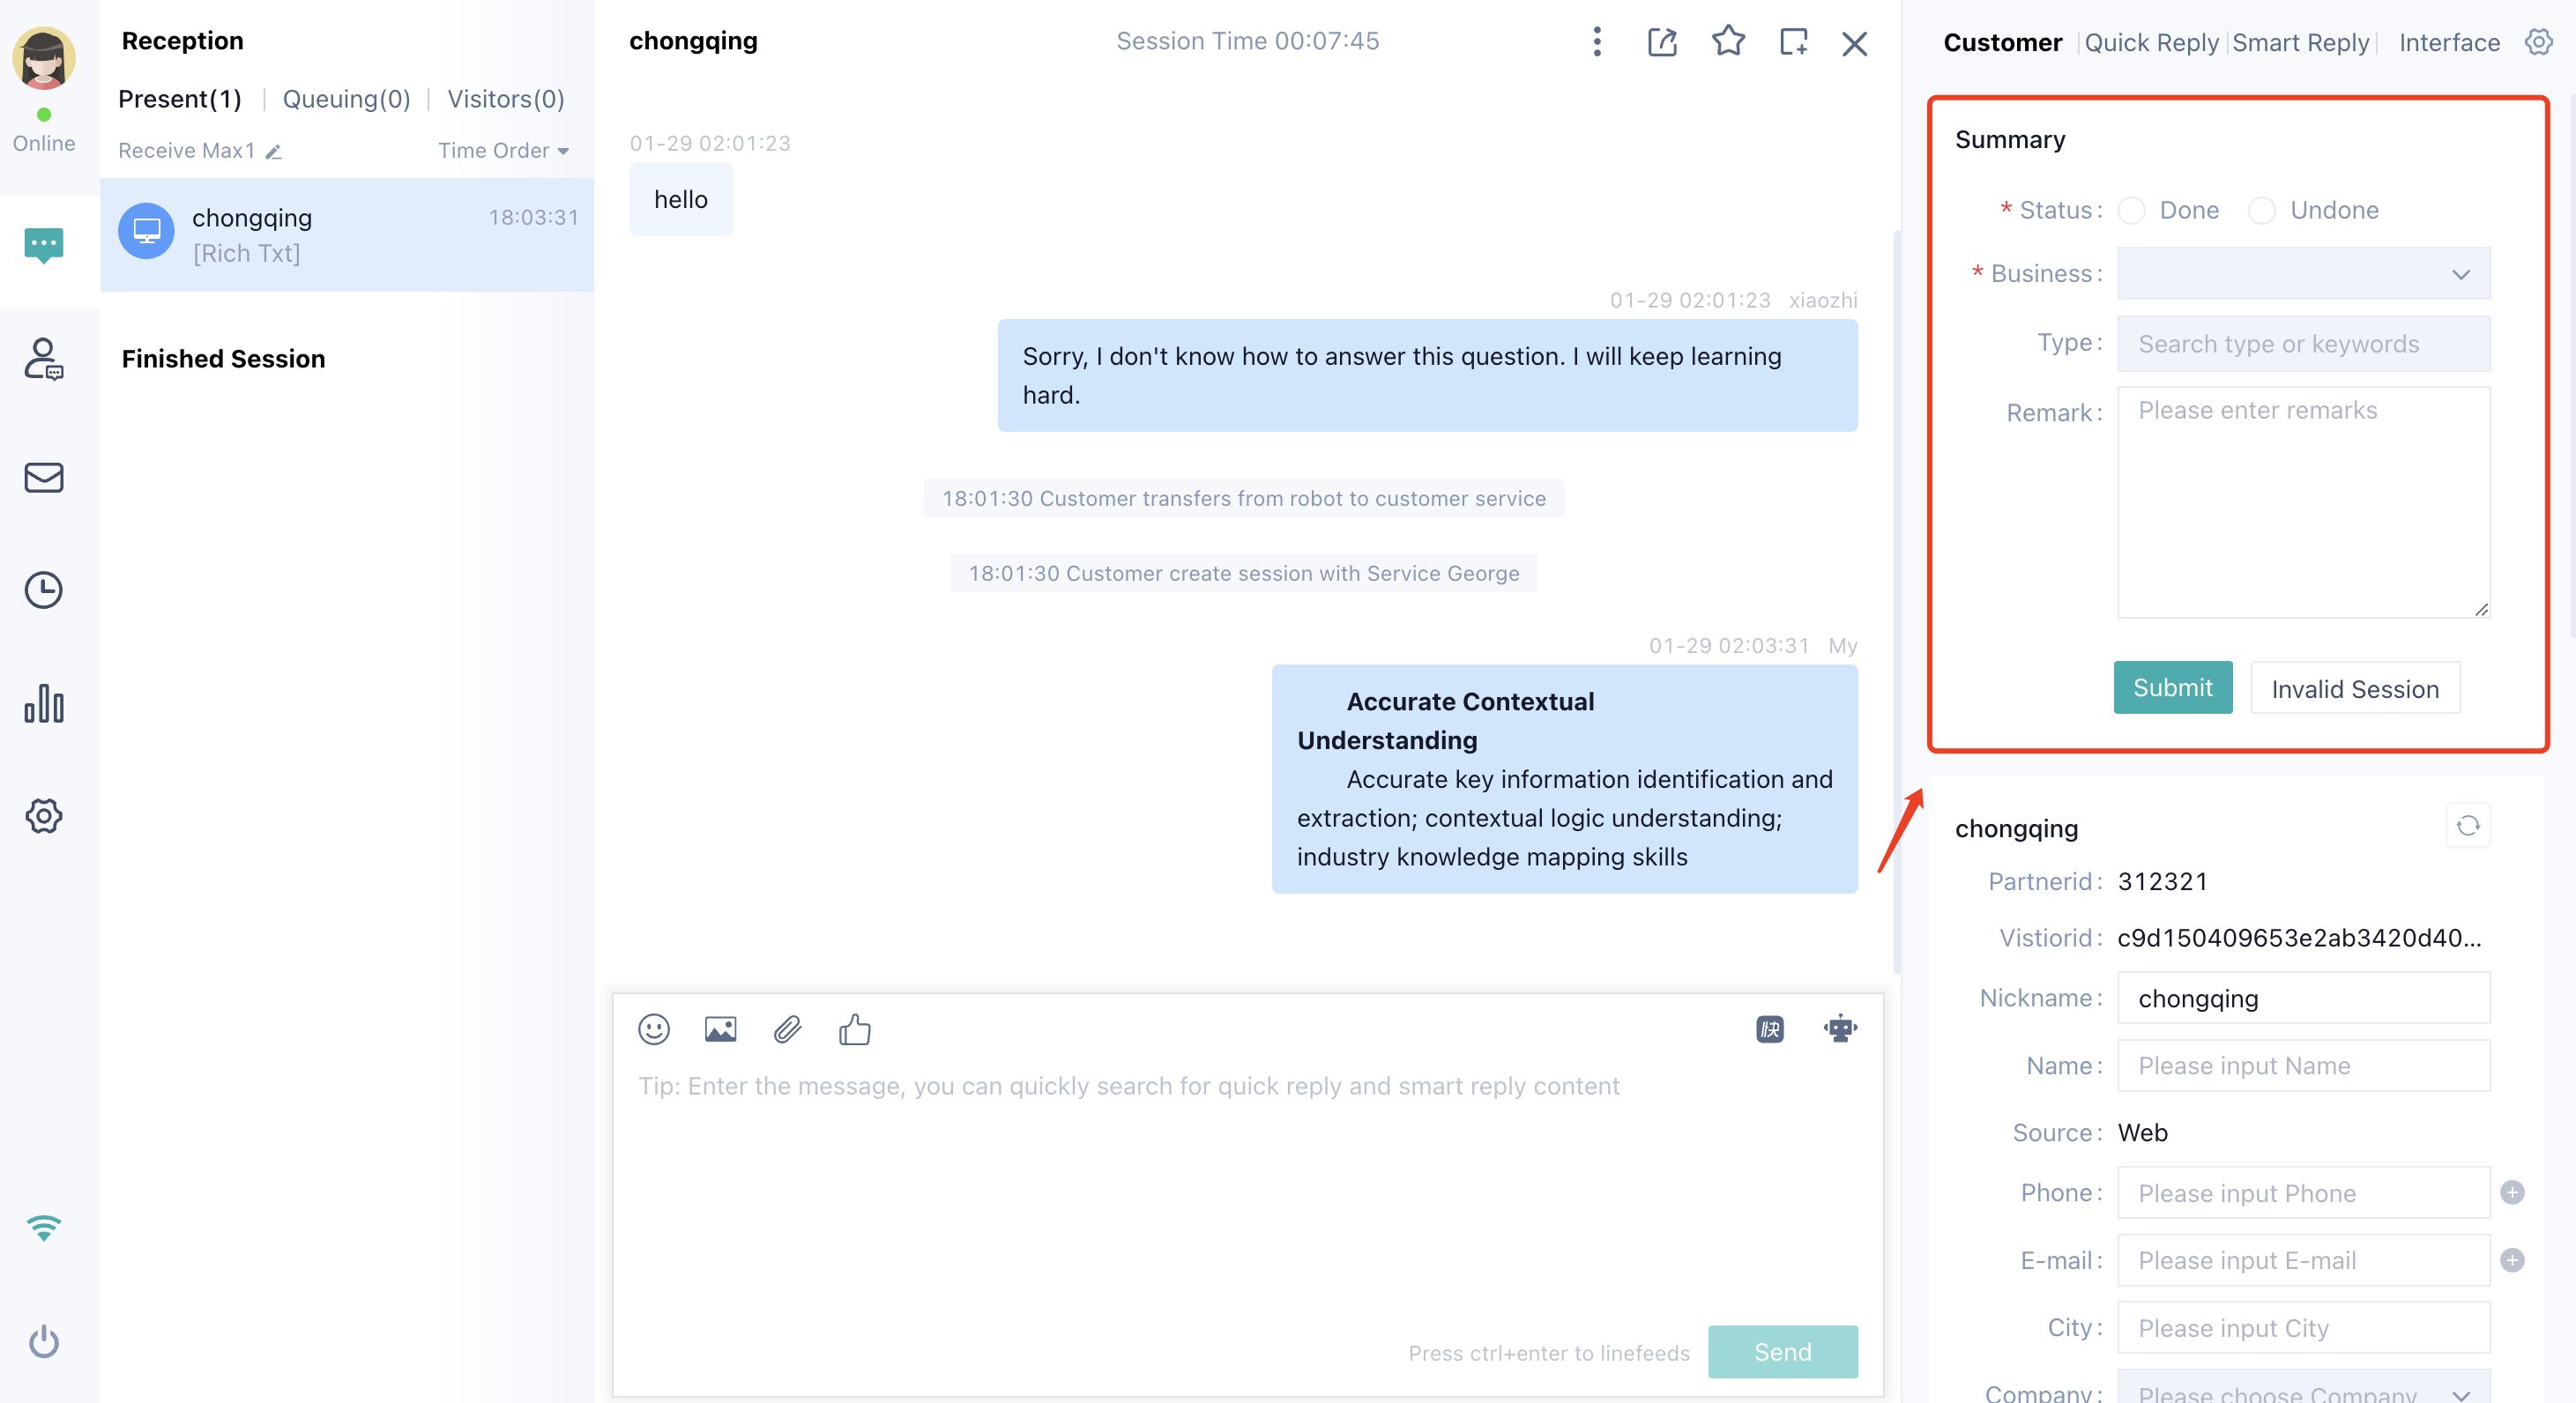Switch to Queuing(0) tab

(x=346, y=99)
